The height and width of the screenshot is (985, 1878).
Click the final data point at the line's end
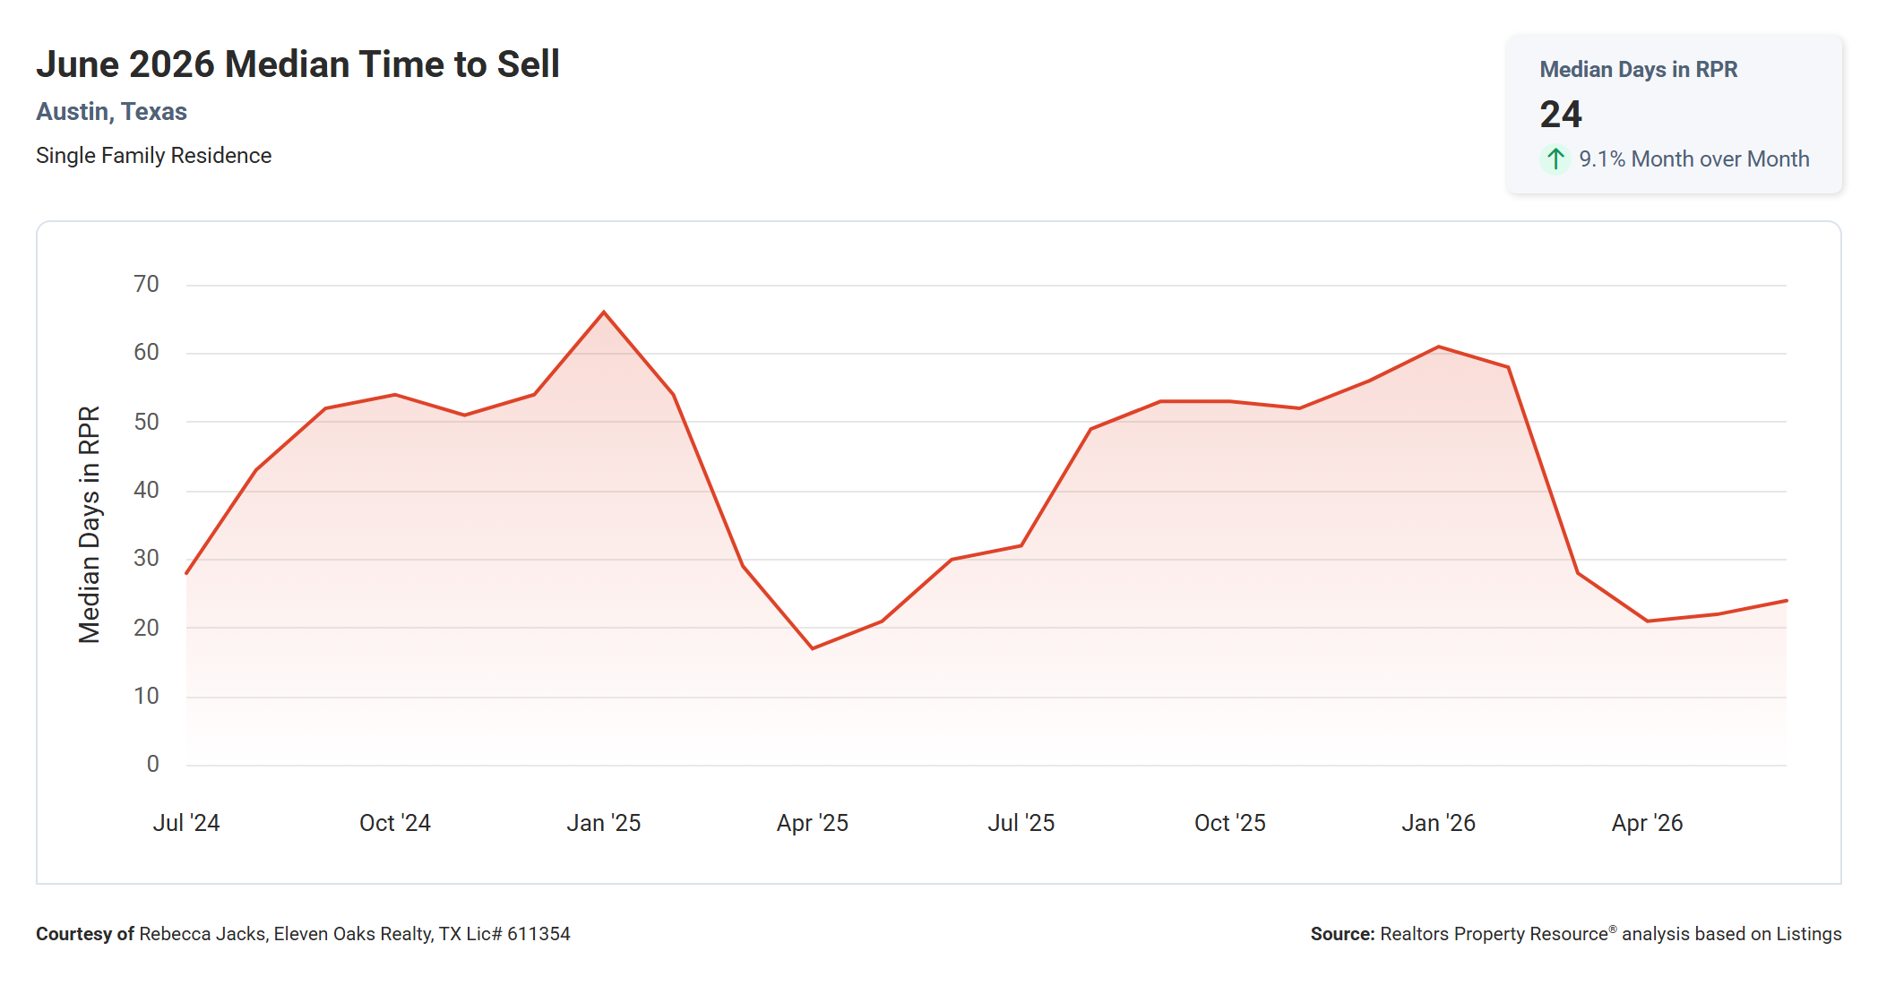click(x=1786, y=601)
